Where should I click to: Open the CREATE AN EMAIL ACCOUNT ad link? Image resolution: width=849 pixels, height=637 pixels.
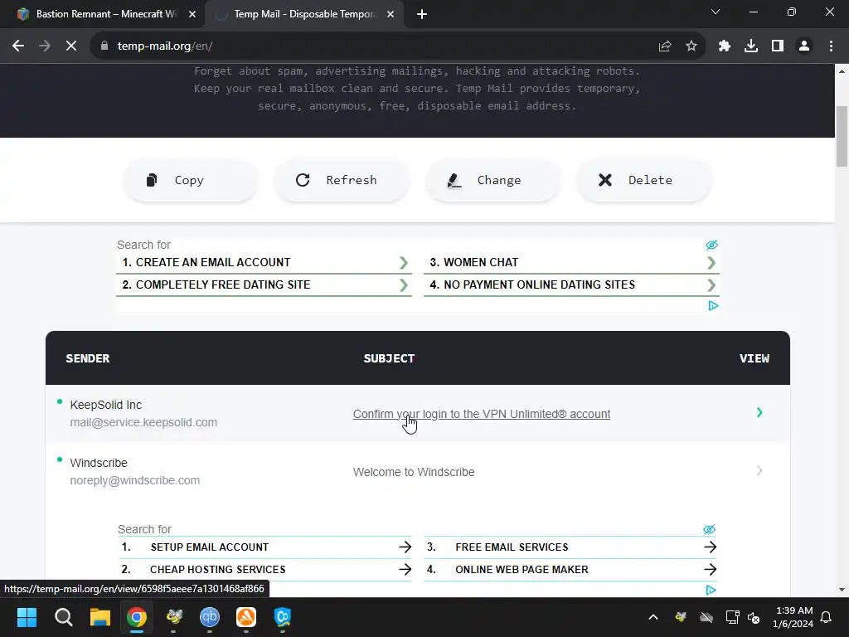coord(213,262)
